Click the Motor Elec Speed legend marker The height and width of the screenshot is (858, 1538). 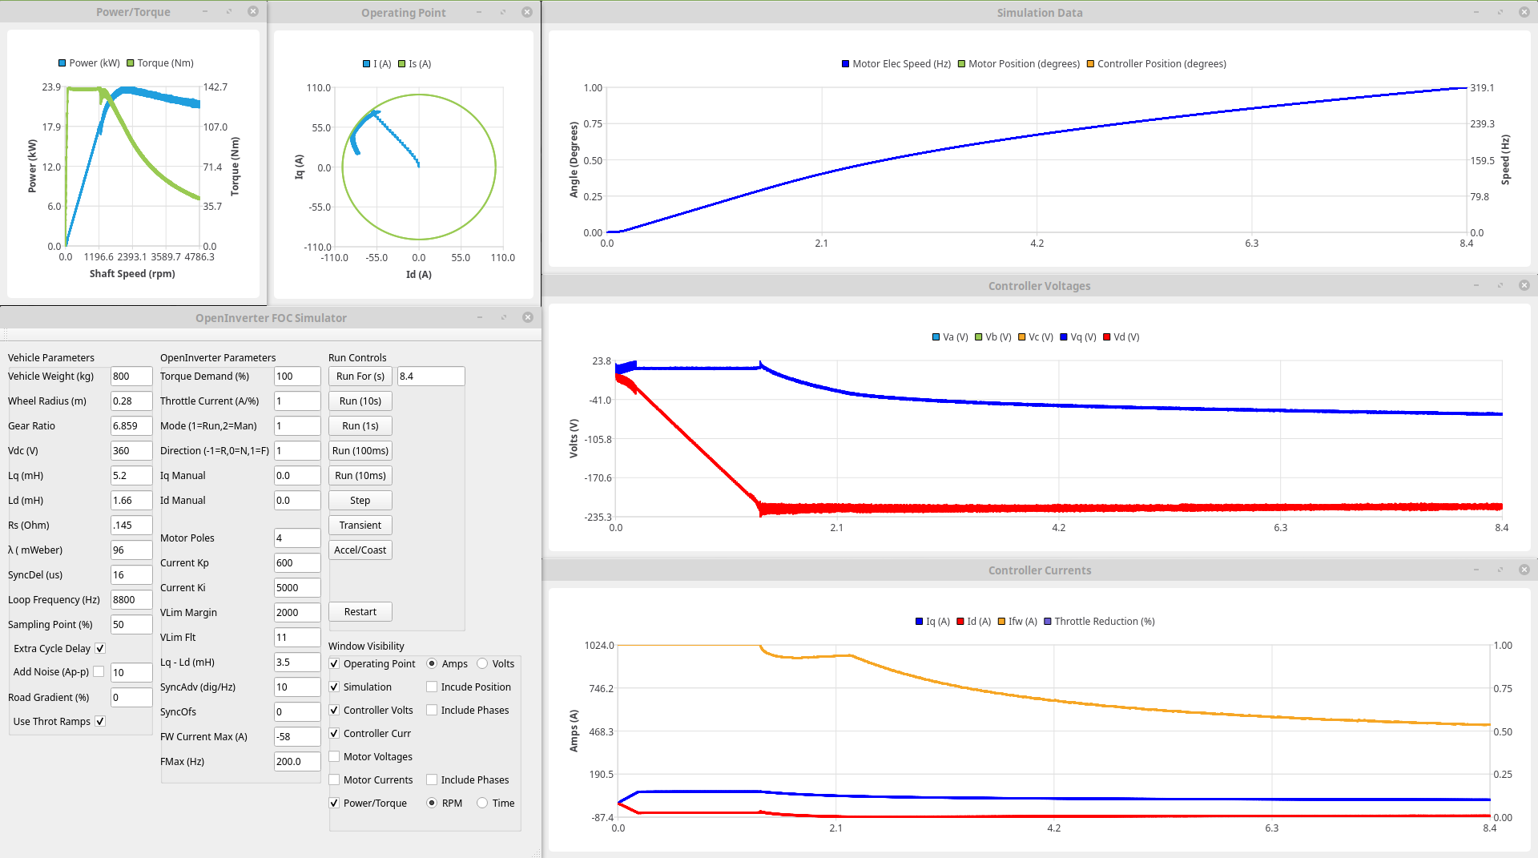pyautogui.click(x=845, y=64)
